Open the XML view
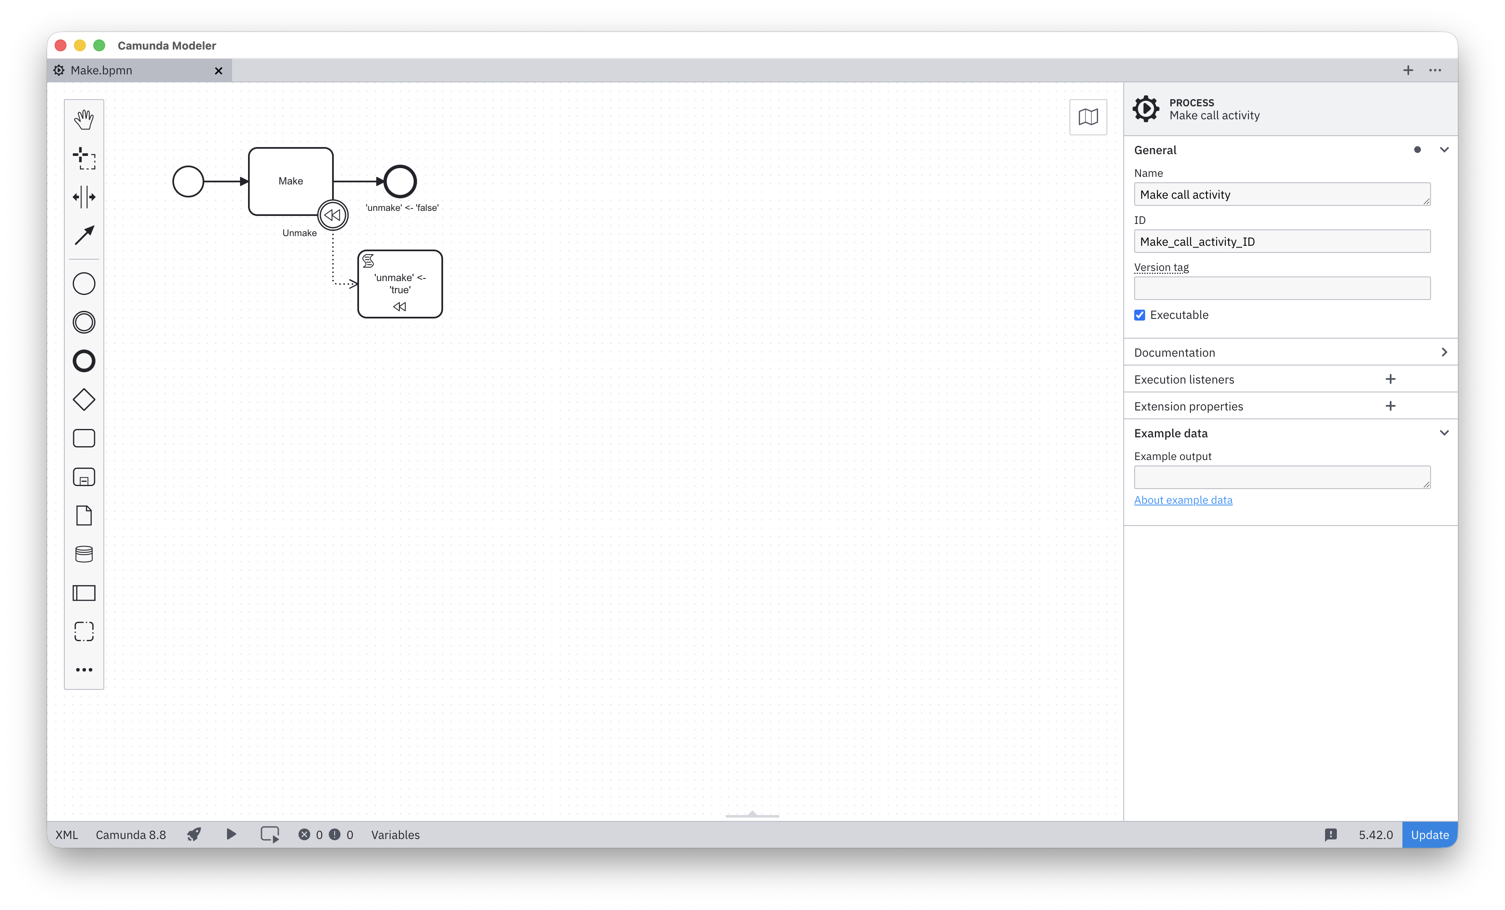Screen dimensions: 1505x910 click(x=66, y=834)
